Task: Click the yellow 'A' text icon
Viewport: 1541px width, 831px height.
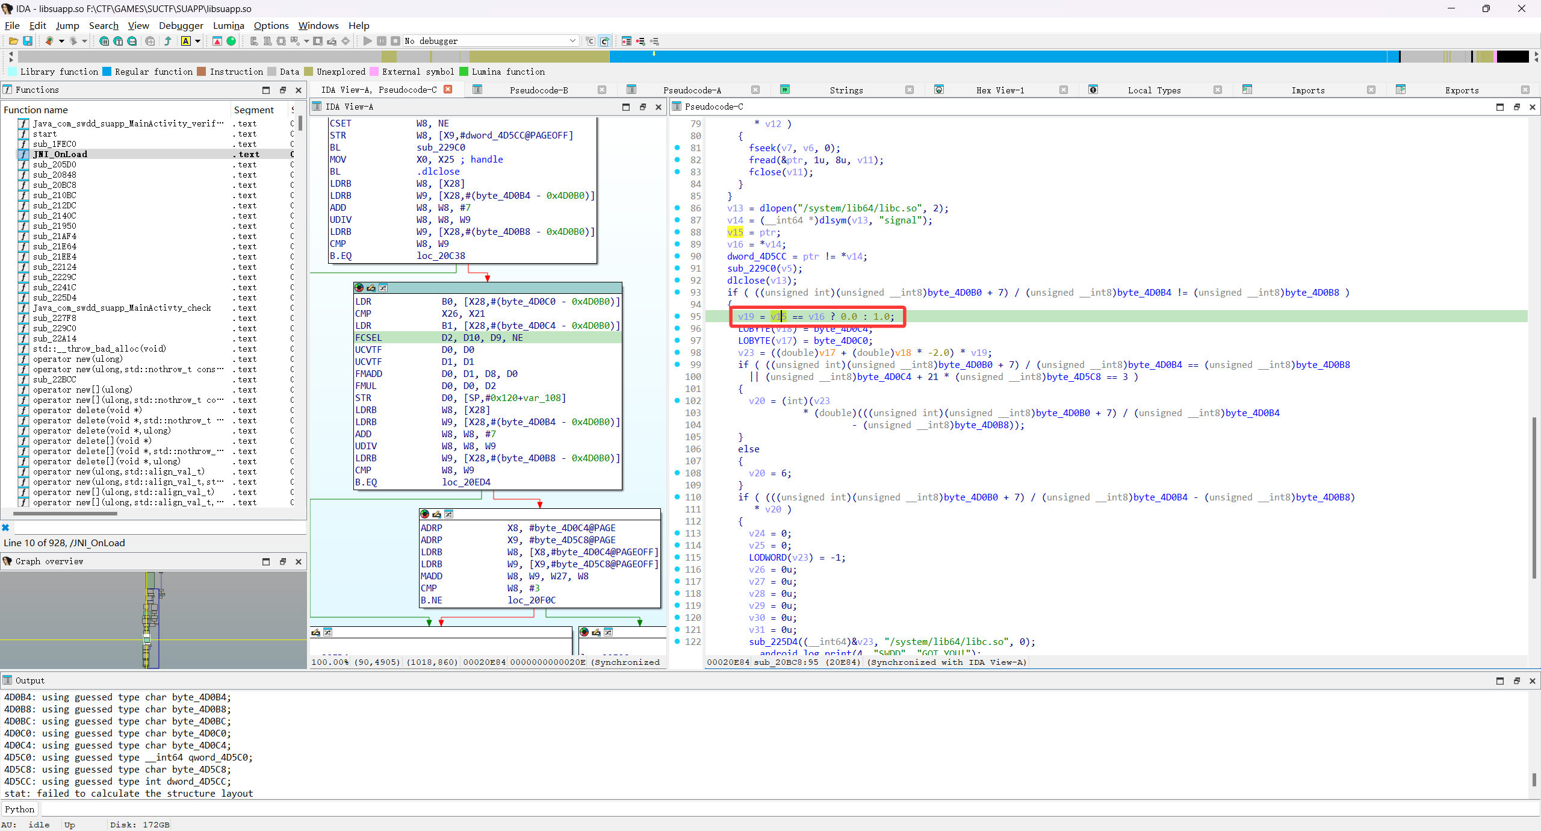Action: click(x=186, y=41)
